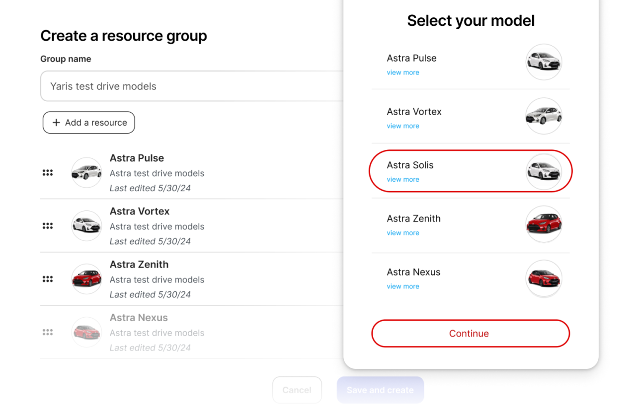Click the Save and create button
Image resolution: width=636 pixels, height=413 pixels.
point(380,390)
